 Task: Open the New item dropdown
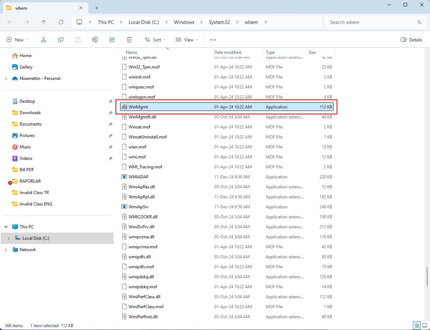[x=17, y=40]
